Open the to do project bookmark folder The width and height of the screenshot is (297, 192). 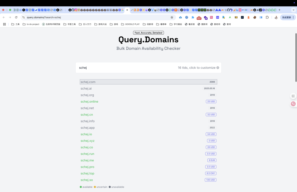tap(31, 24)
